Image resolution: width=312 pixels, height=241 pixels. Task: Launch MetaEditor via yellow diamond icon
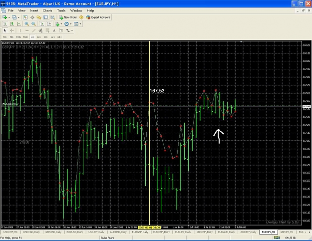(81, 17)
